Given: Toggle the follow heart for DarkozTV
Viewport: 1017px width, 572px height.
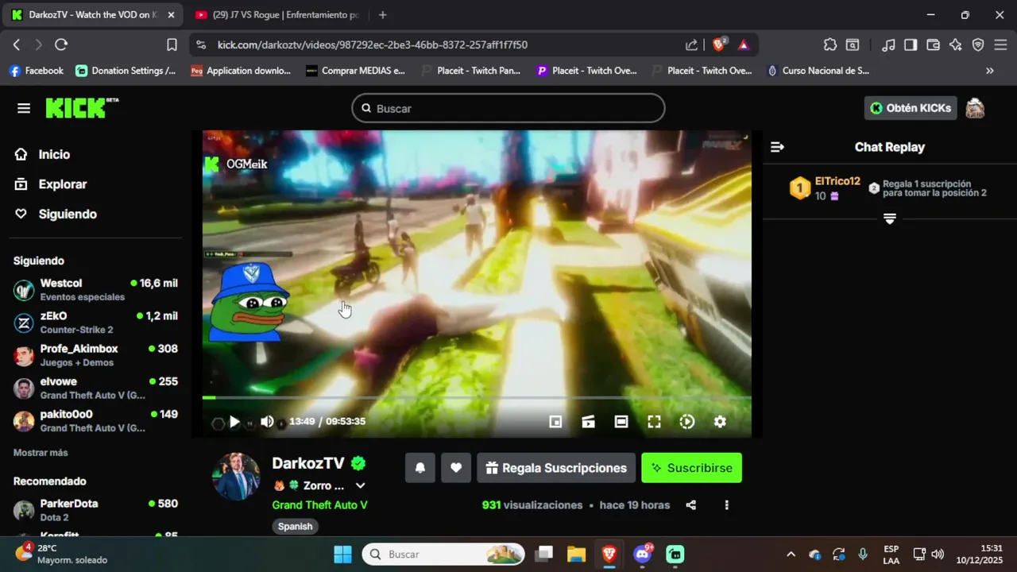Looking at the screenshot, I should click(x=456, y=468).
